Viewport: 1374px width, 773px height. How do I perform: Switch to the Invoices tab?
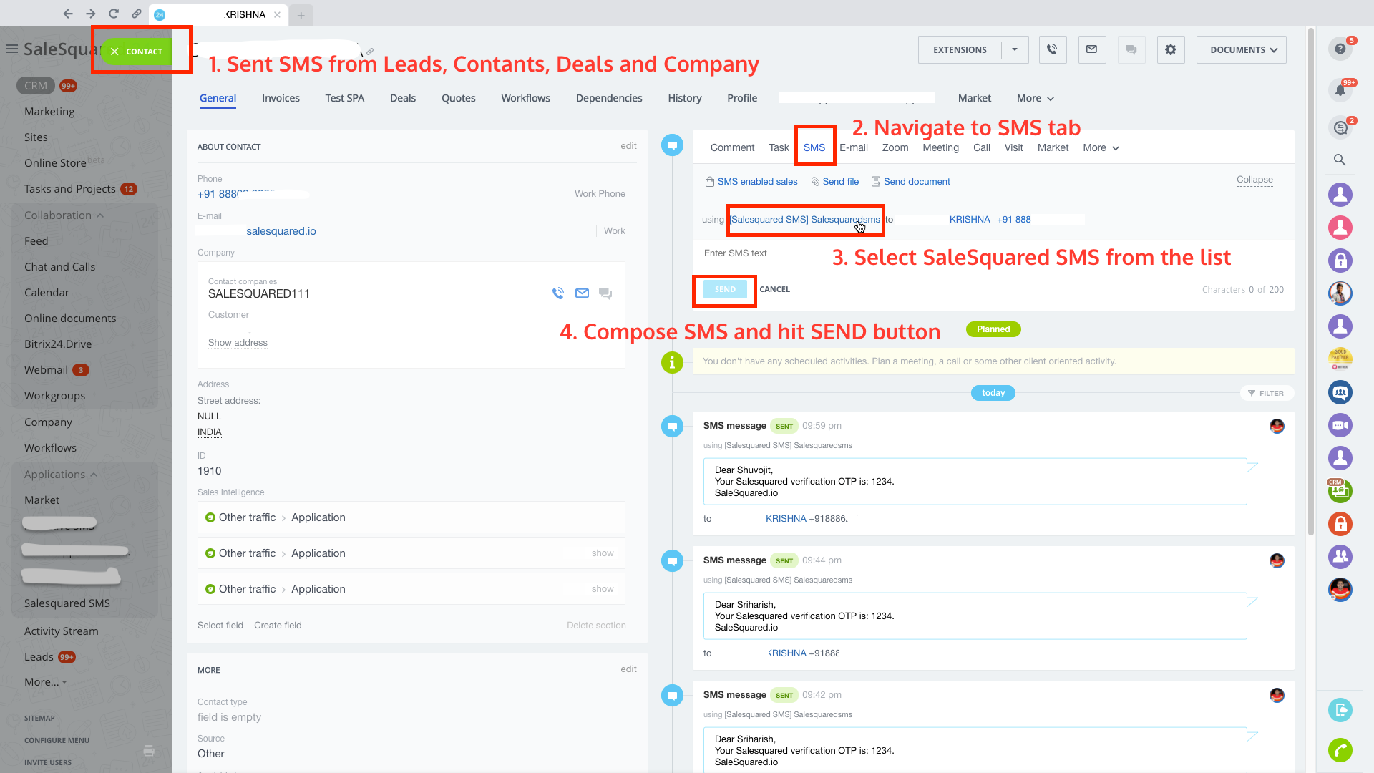281,99
